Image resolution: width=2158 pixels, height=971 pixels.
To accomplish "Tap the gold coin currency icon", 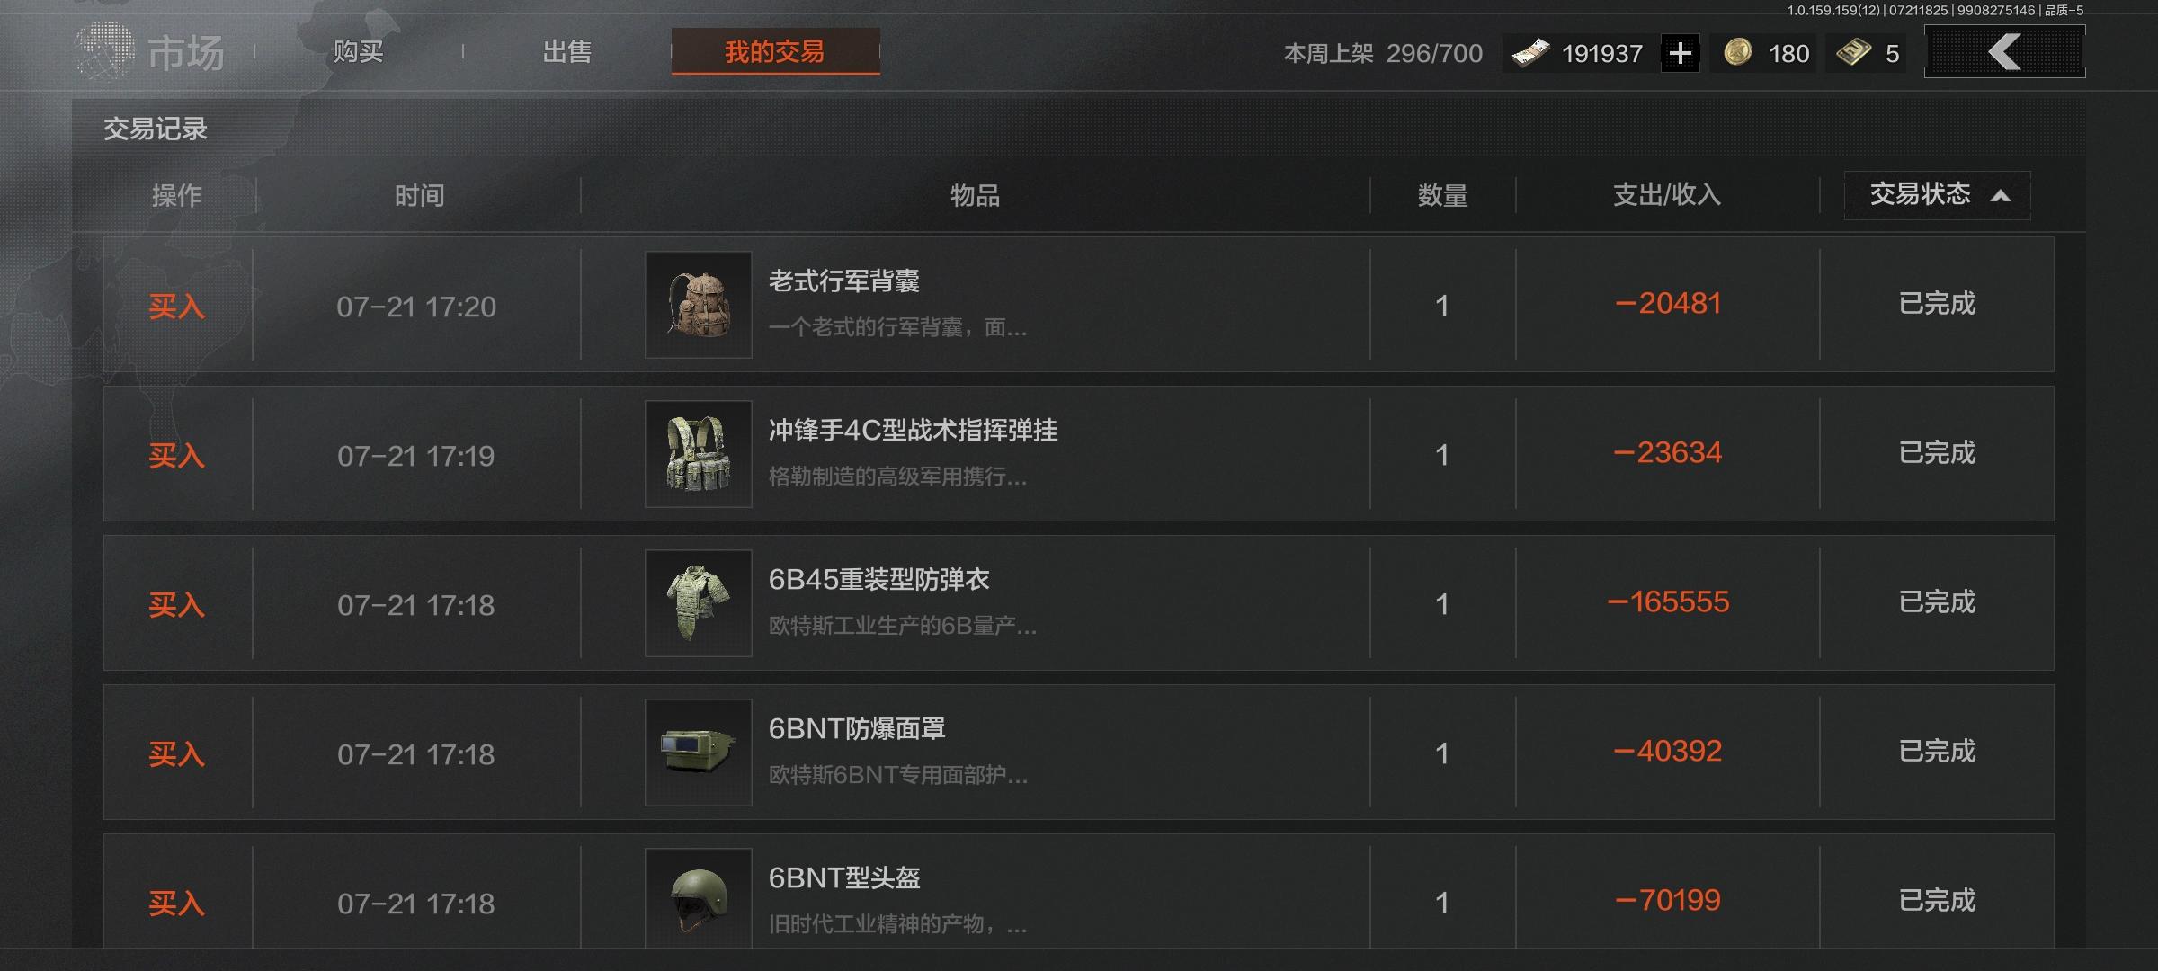I will pyautogui.click(x=1737, y=52).
